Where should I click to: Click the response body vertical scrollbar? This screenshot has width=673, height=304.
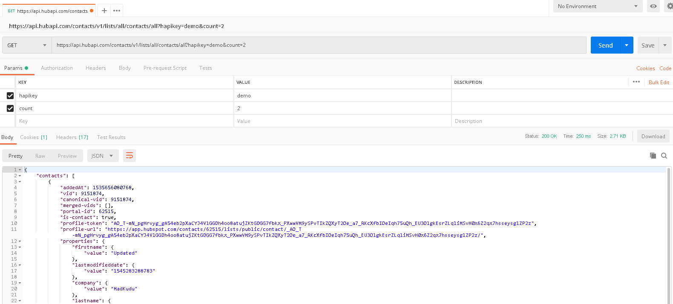click(669, 235)
